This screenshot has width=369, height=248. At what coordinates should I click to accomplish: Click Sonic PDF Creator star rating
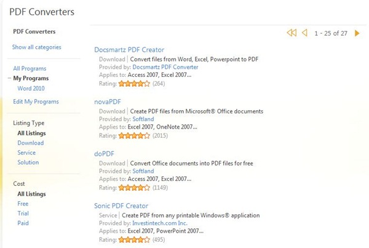click(133, 239)
